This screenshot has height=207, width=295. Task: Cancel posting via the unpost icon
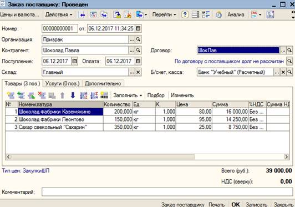pyautogui.click(x=128, y=14)
